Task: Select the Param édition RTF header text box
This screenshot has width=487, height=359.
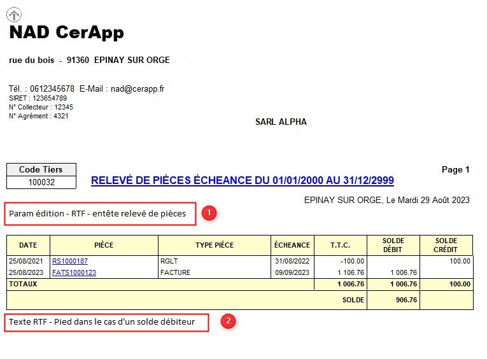Action: tap(97, 214)
